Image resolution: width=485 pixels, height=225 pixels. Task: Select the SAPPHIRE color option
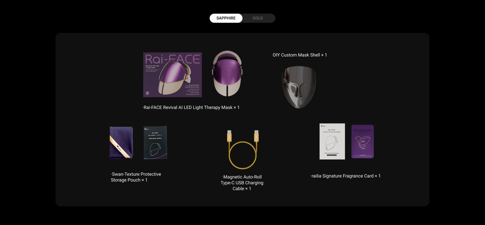click(x=226, y=18)
